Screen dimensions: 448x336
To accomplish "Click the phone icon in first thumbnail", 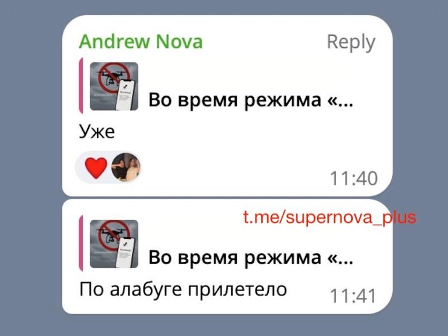I will (x=125, y=95).
